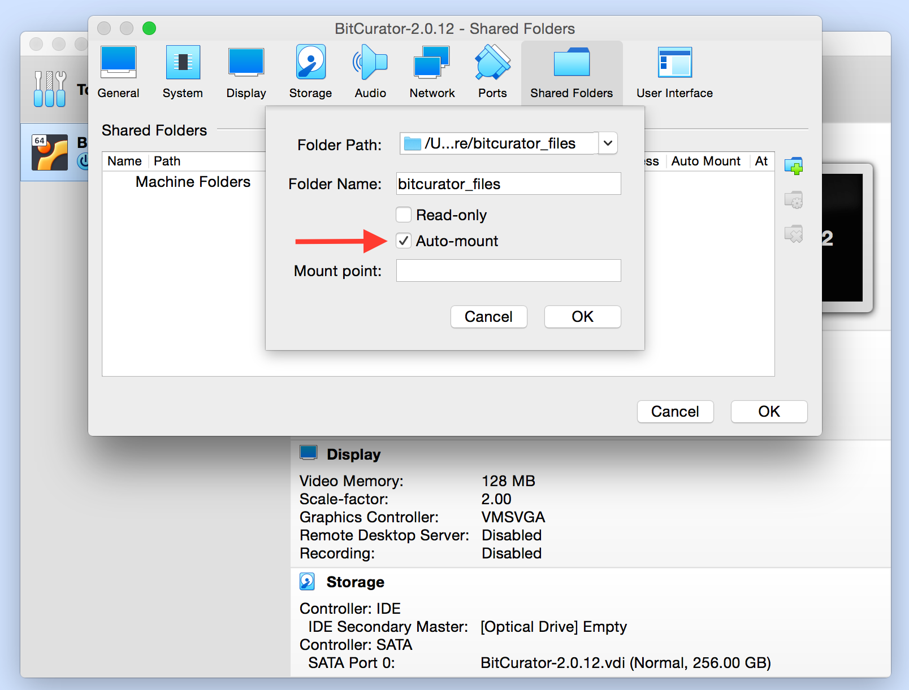Open the Ports settings pane

click(x=492, y=72)
